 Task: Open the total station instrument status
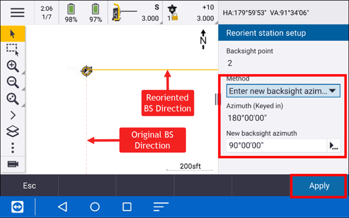136,12
